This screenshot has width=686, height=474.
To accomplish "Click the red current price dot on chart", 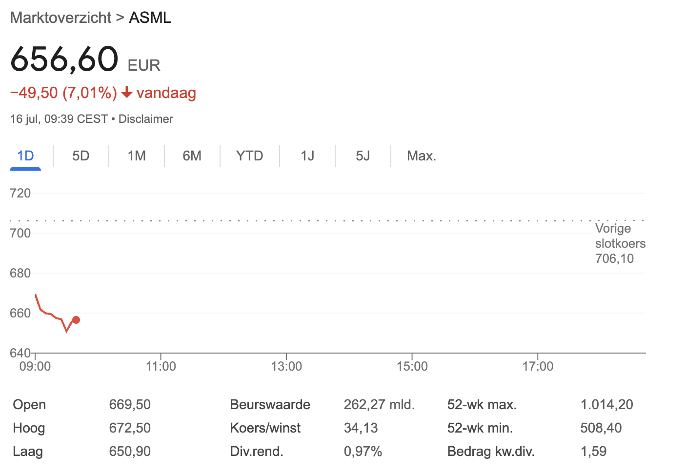I will tap(76, 320).
